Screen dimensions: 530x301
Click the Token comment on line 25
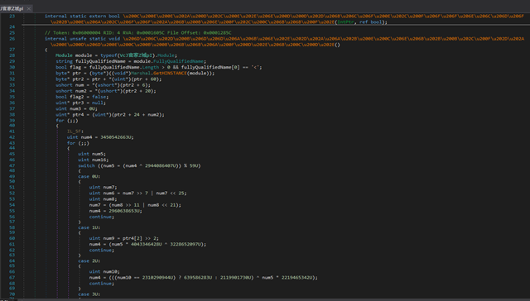(x=138, y=33)
